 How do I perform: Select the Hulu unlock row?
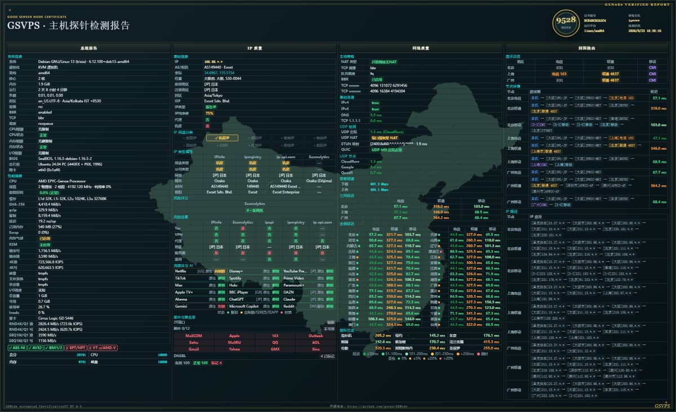coord(254,285)
